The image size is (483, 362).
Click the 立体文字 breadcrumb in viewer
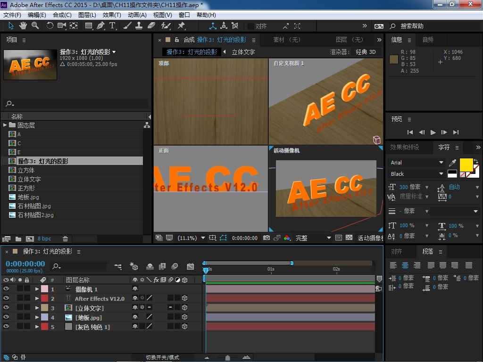[x=243, y=52]
